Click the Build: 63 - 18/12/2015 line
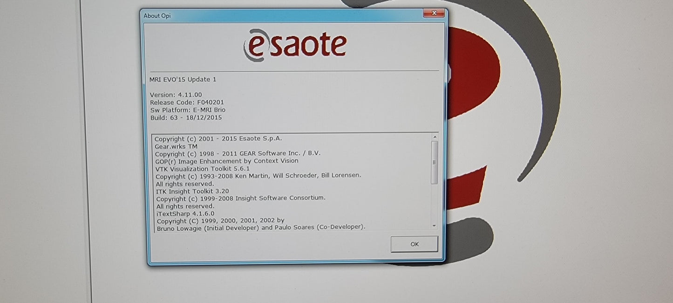 pyautogui.click(x=186, y=118)
